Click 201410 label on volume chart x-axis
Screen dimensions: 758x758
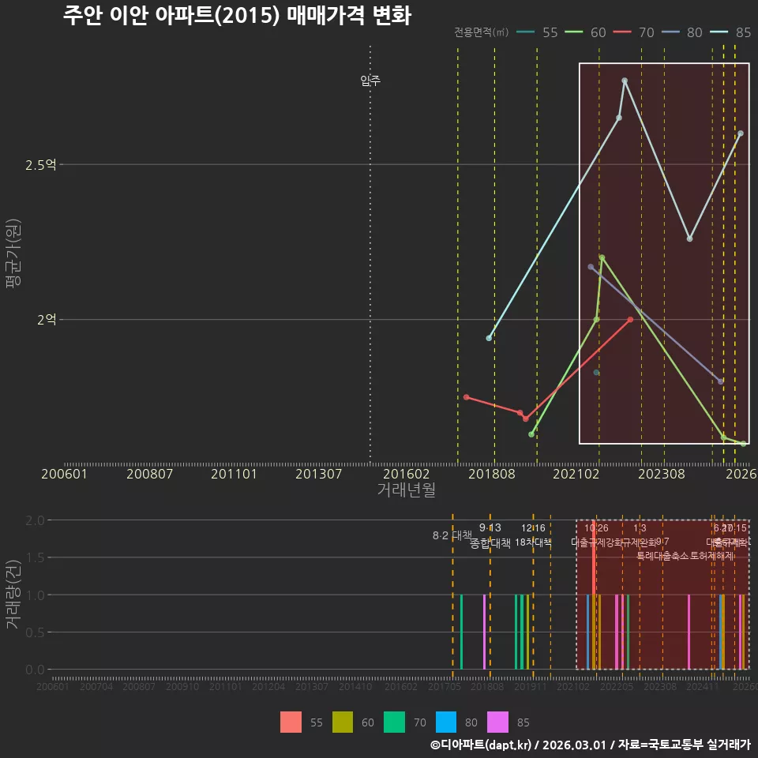point(355,686)
